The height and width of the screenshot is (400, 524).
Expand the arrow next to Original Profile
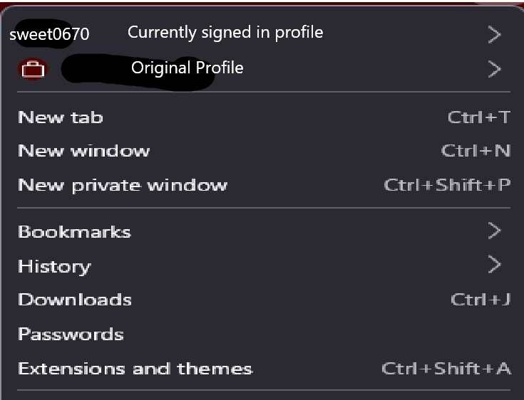[x=495, y=69]
